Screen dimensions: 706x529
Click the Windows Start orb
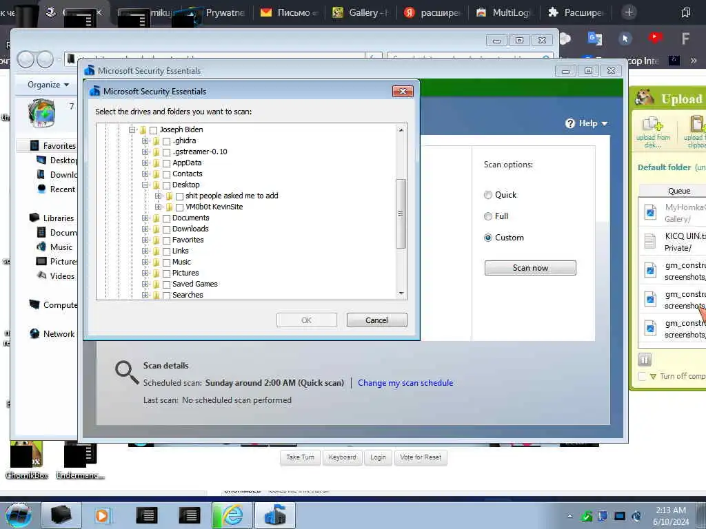click(x=19, y=515)
